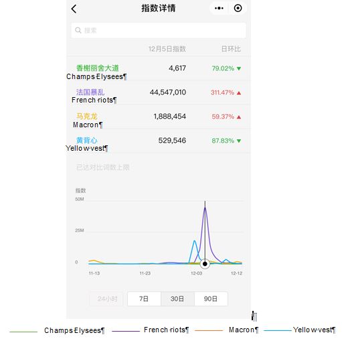342x339 pixels.
Task: Click the 指数详情 page title
Action: [159, 9]
